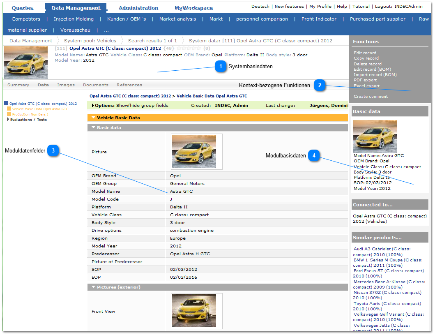Select Production Numbers J tree item
Image resolution: width=435 pixels, height=335 pixels.
[30, 114]
